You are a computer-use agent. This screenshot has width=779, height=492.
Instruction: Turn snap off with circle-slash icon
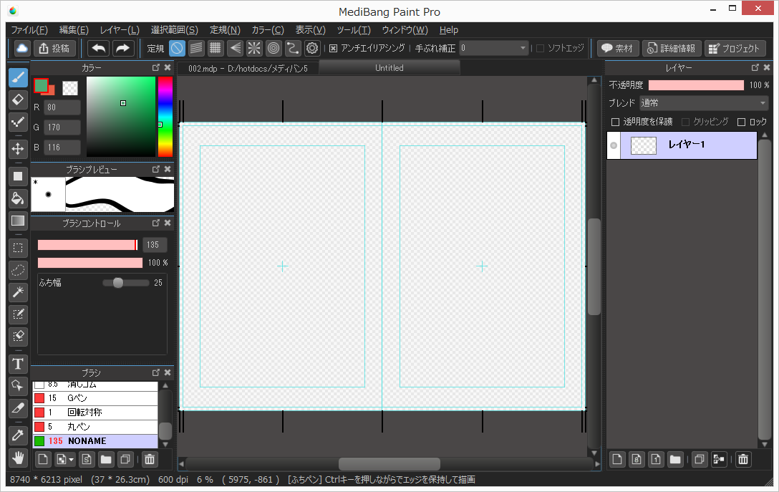point(177,48)
